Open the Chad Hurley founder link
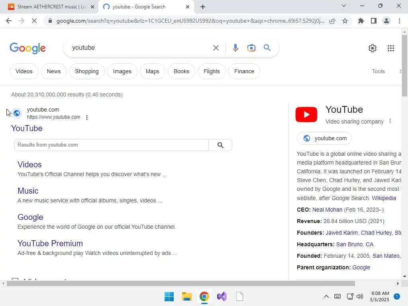The height and width of the screenshot is (306, 408). pos(376,233)
